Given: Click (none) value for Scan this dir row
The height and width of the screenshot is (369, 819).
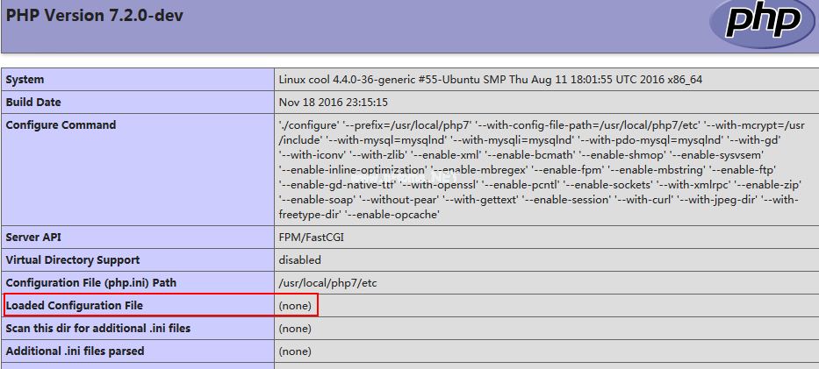Looking at the screenshot, I should point(295,329).
